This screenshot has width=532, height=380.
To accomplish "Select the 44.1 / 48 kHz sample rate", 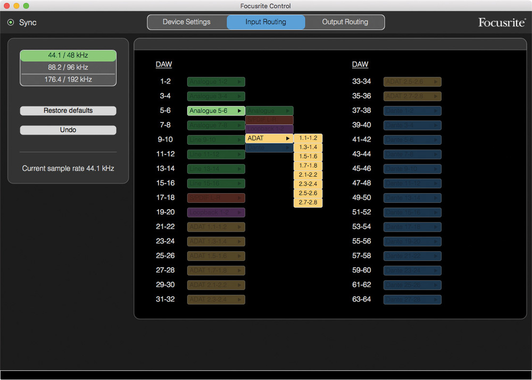I will (68, 55).
